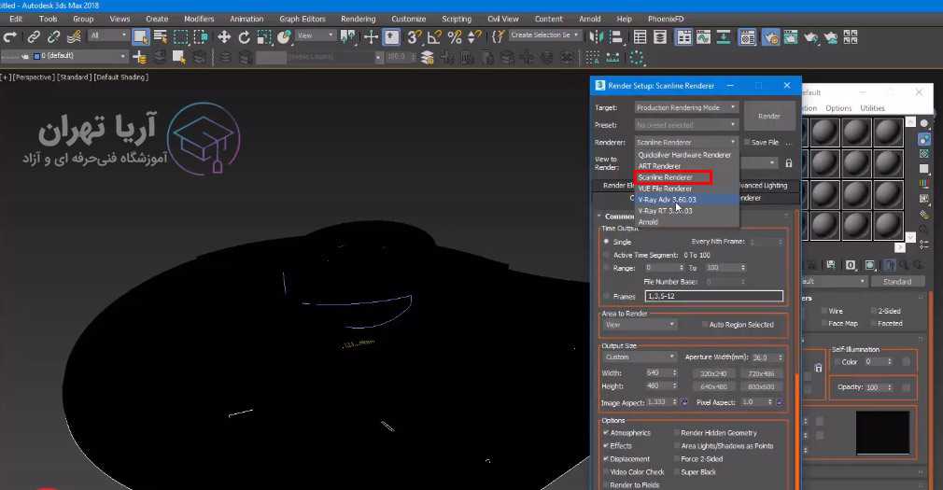This screenshot has height=490, width=943.
Task: Click the Unlink Selection broken chain icon
Action: (x=53, y=37)
